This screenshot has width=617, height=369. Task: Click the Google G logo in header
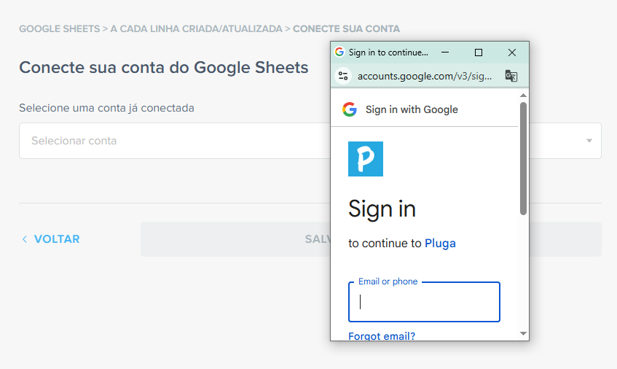(350, 109)
